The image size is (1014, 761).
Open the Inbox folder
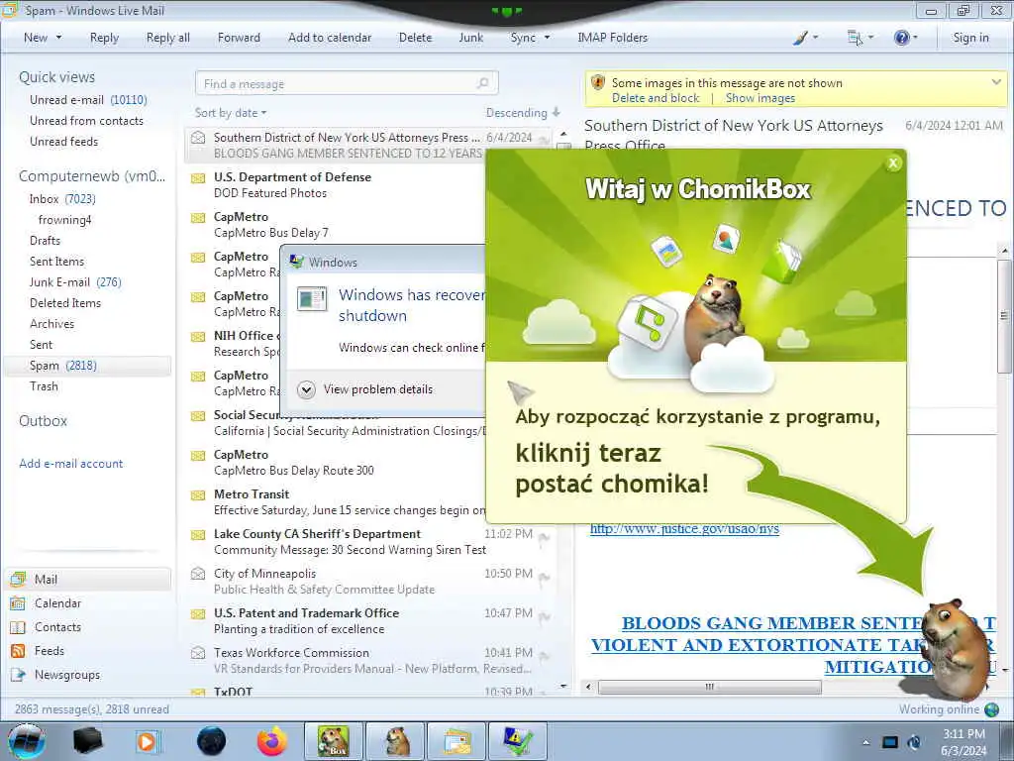click(x=62, y=198)
